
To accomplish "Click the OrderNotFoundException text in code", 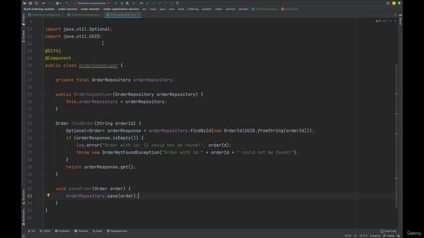I will point(131,153).
